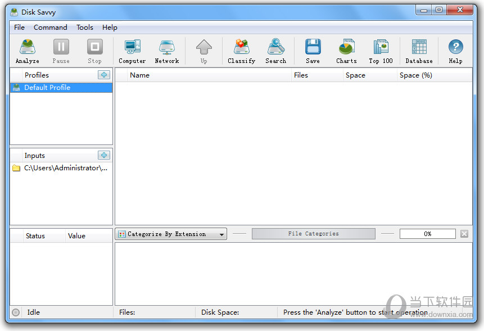Screen dimensions: 484x331
Task: Click the Help toolbar icon
Action: (455, 51)
